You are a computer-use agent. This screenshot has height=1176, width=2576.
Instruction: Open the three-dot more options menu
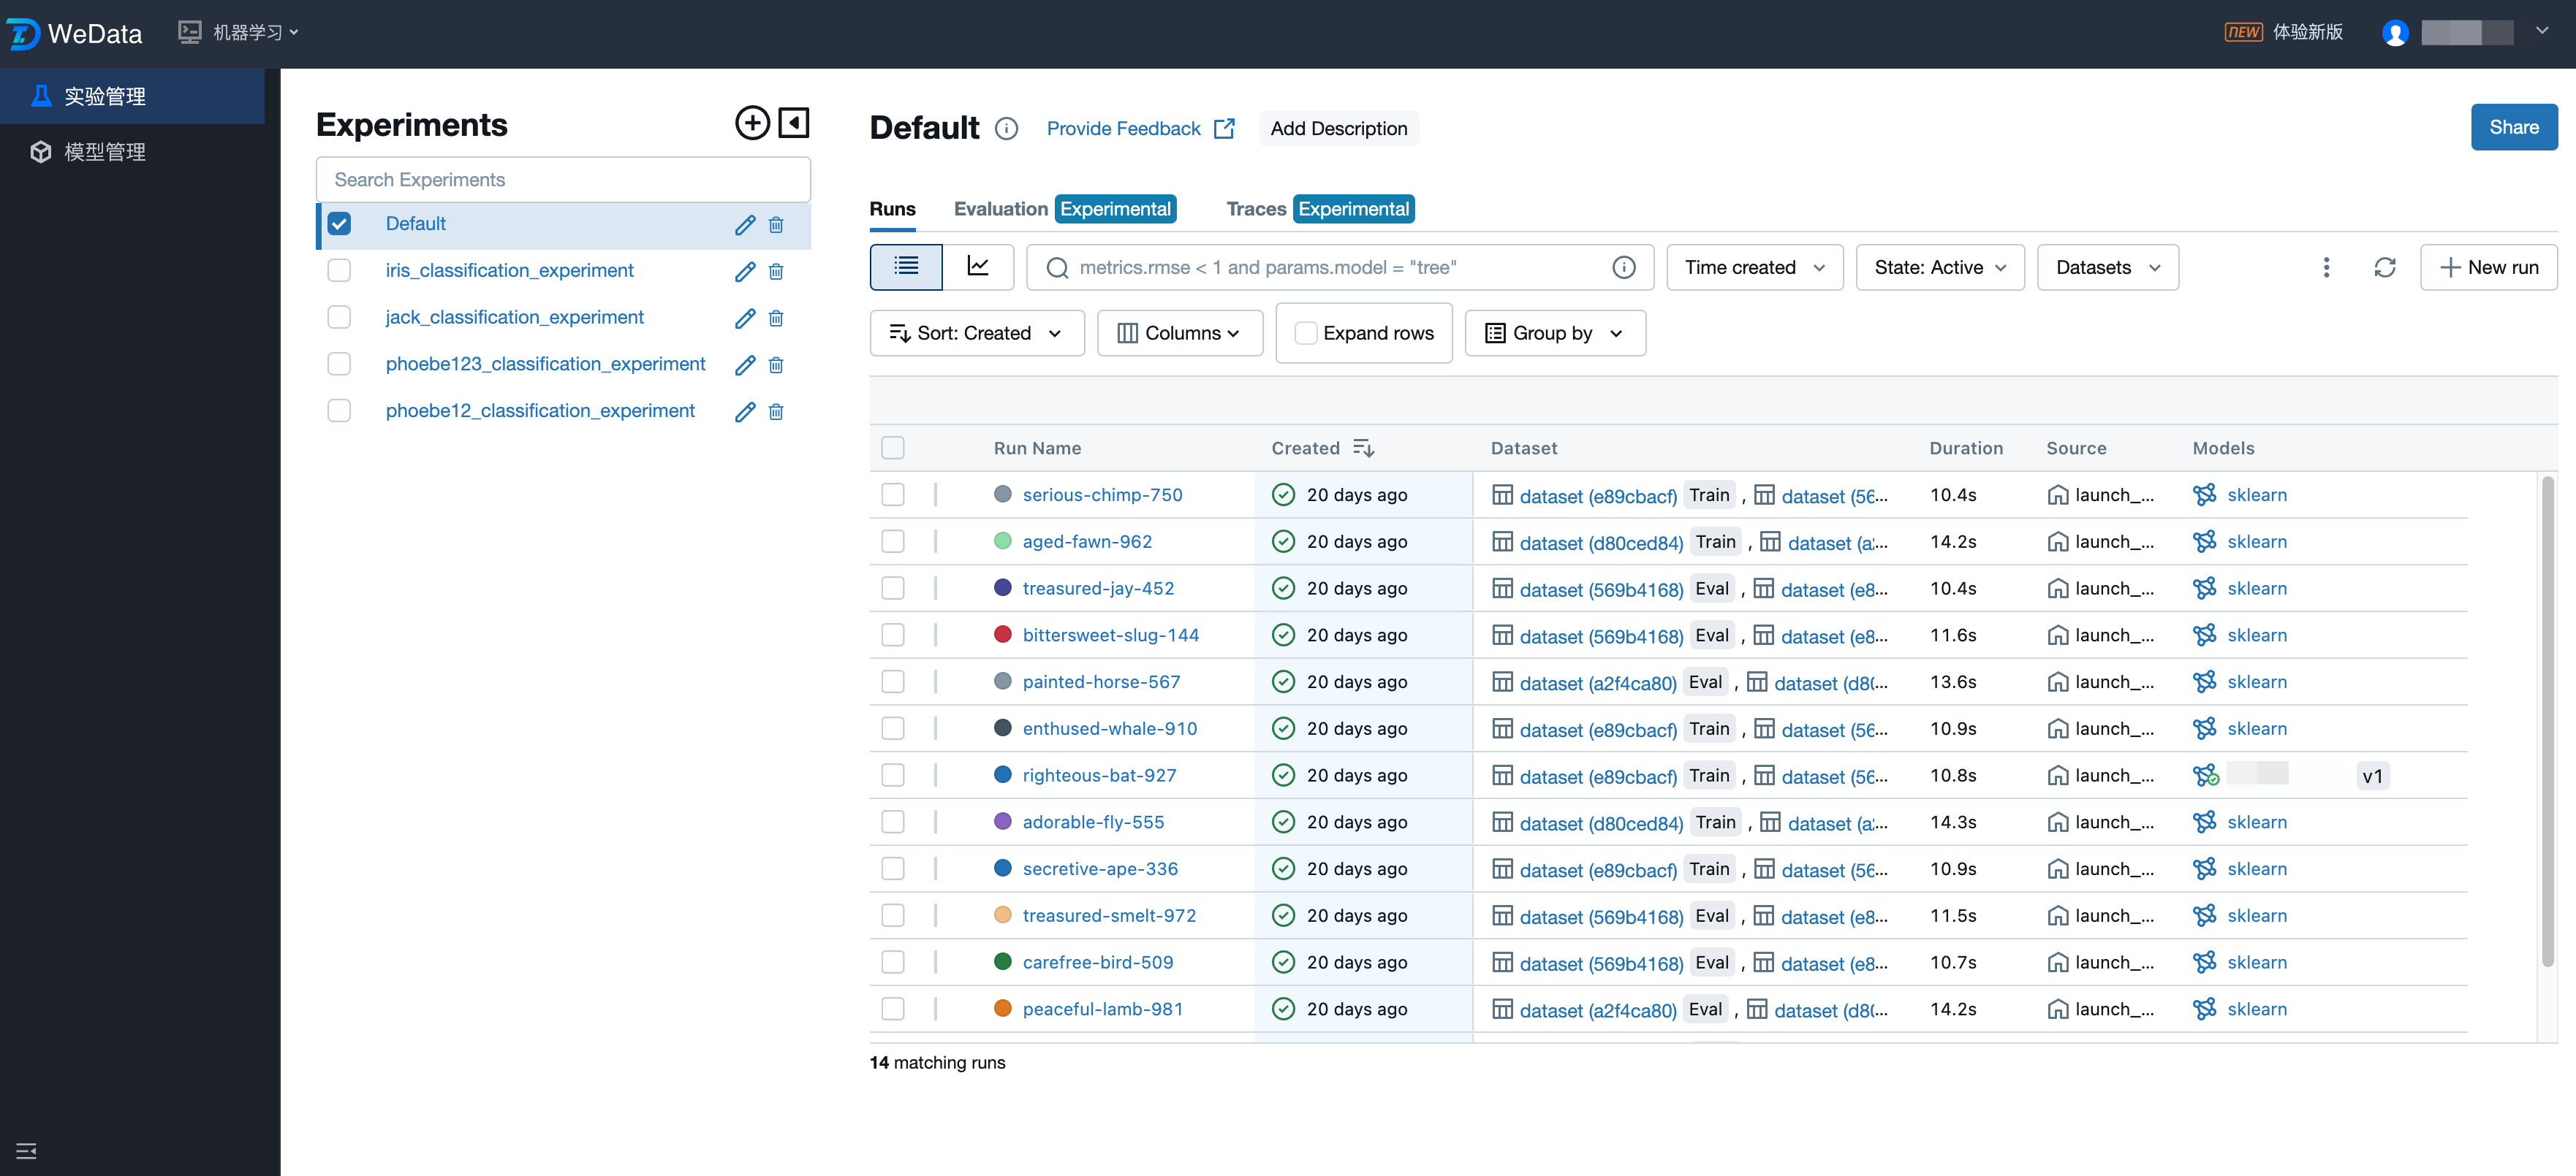pyautogui.click(x=2325, y=267)
